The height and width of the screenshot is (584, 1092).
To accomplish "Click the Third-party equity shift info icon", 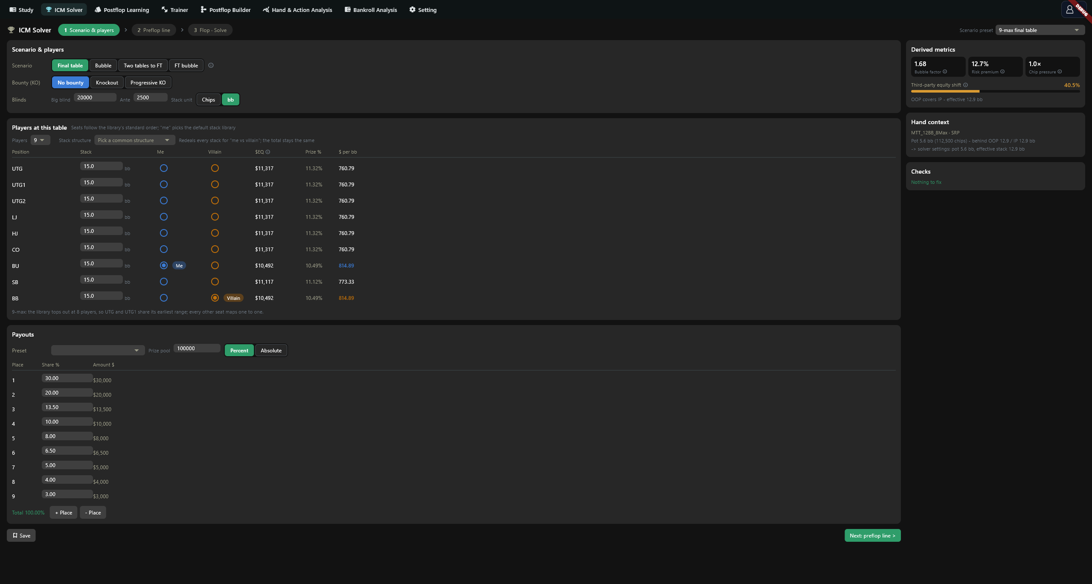I will coord(965,85).
